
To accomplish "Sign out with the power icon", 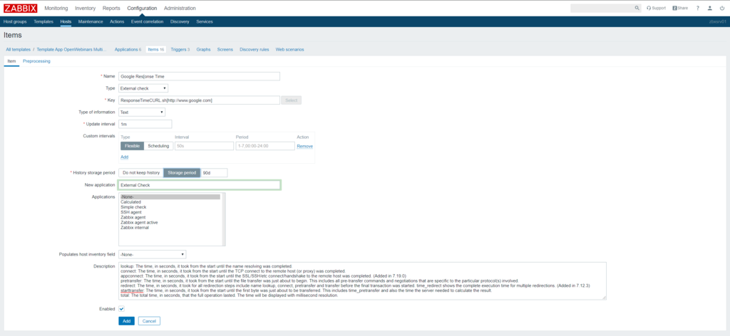I will [x=722, y=8].
